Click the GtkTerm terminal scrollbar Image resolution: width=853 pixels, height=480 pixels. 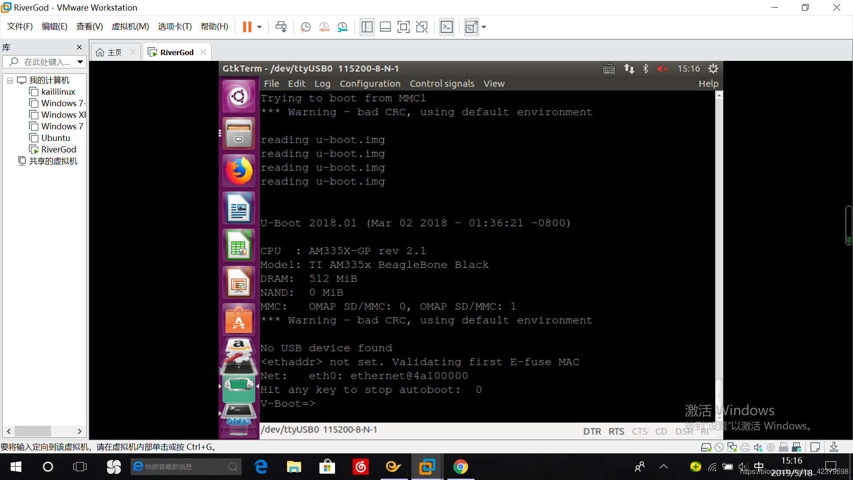point(719,258)
